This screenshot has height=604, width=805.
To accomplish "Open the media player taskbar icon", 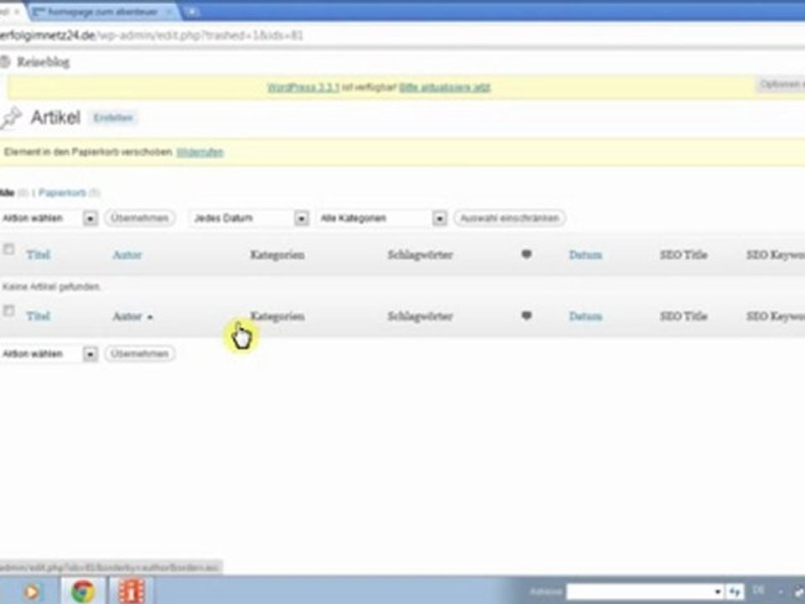I will pyautogui.click(x=31, y=591).
